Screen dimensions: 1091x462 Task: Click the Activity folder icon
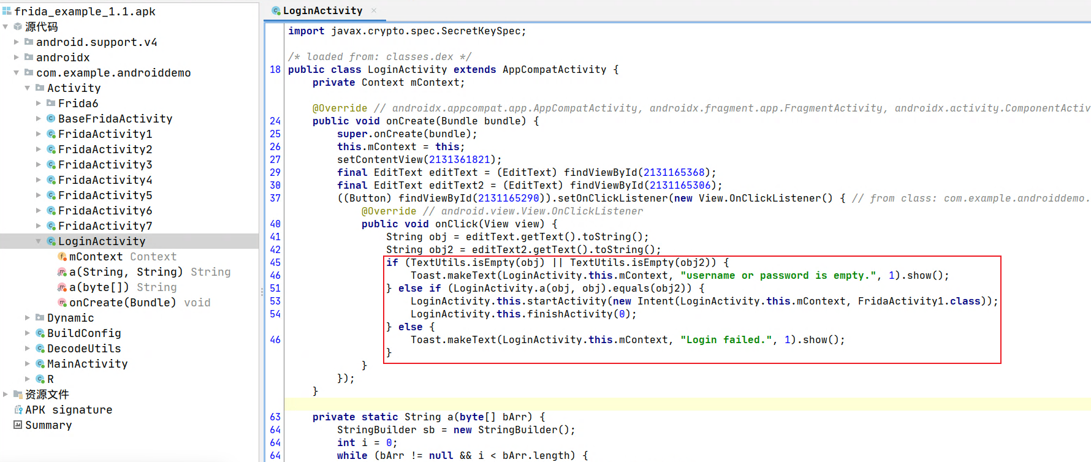40,88
